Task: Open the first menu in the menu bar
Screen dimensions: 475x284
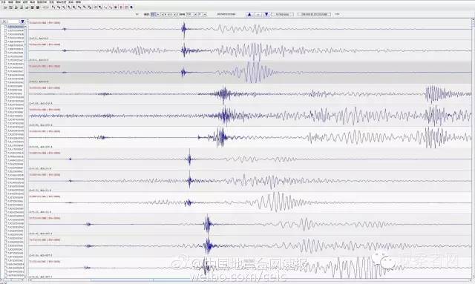Action: [3, 2]
